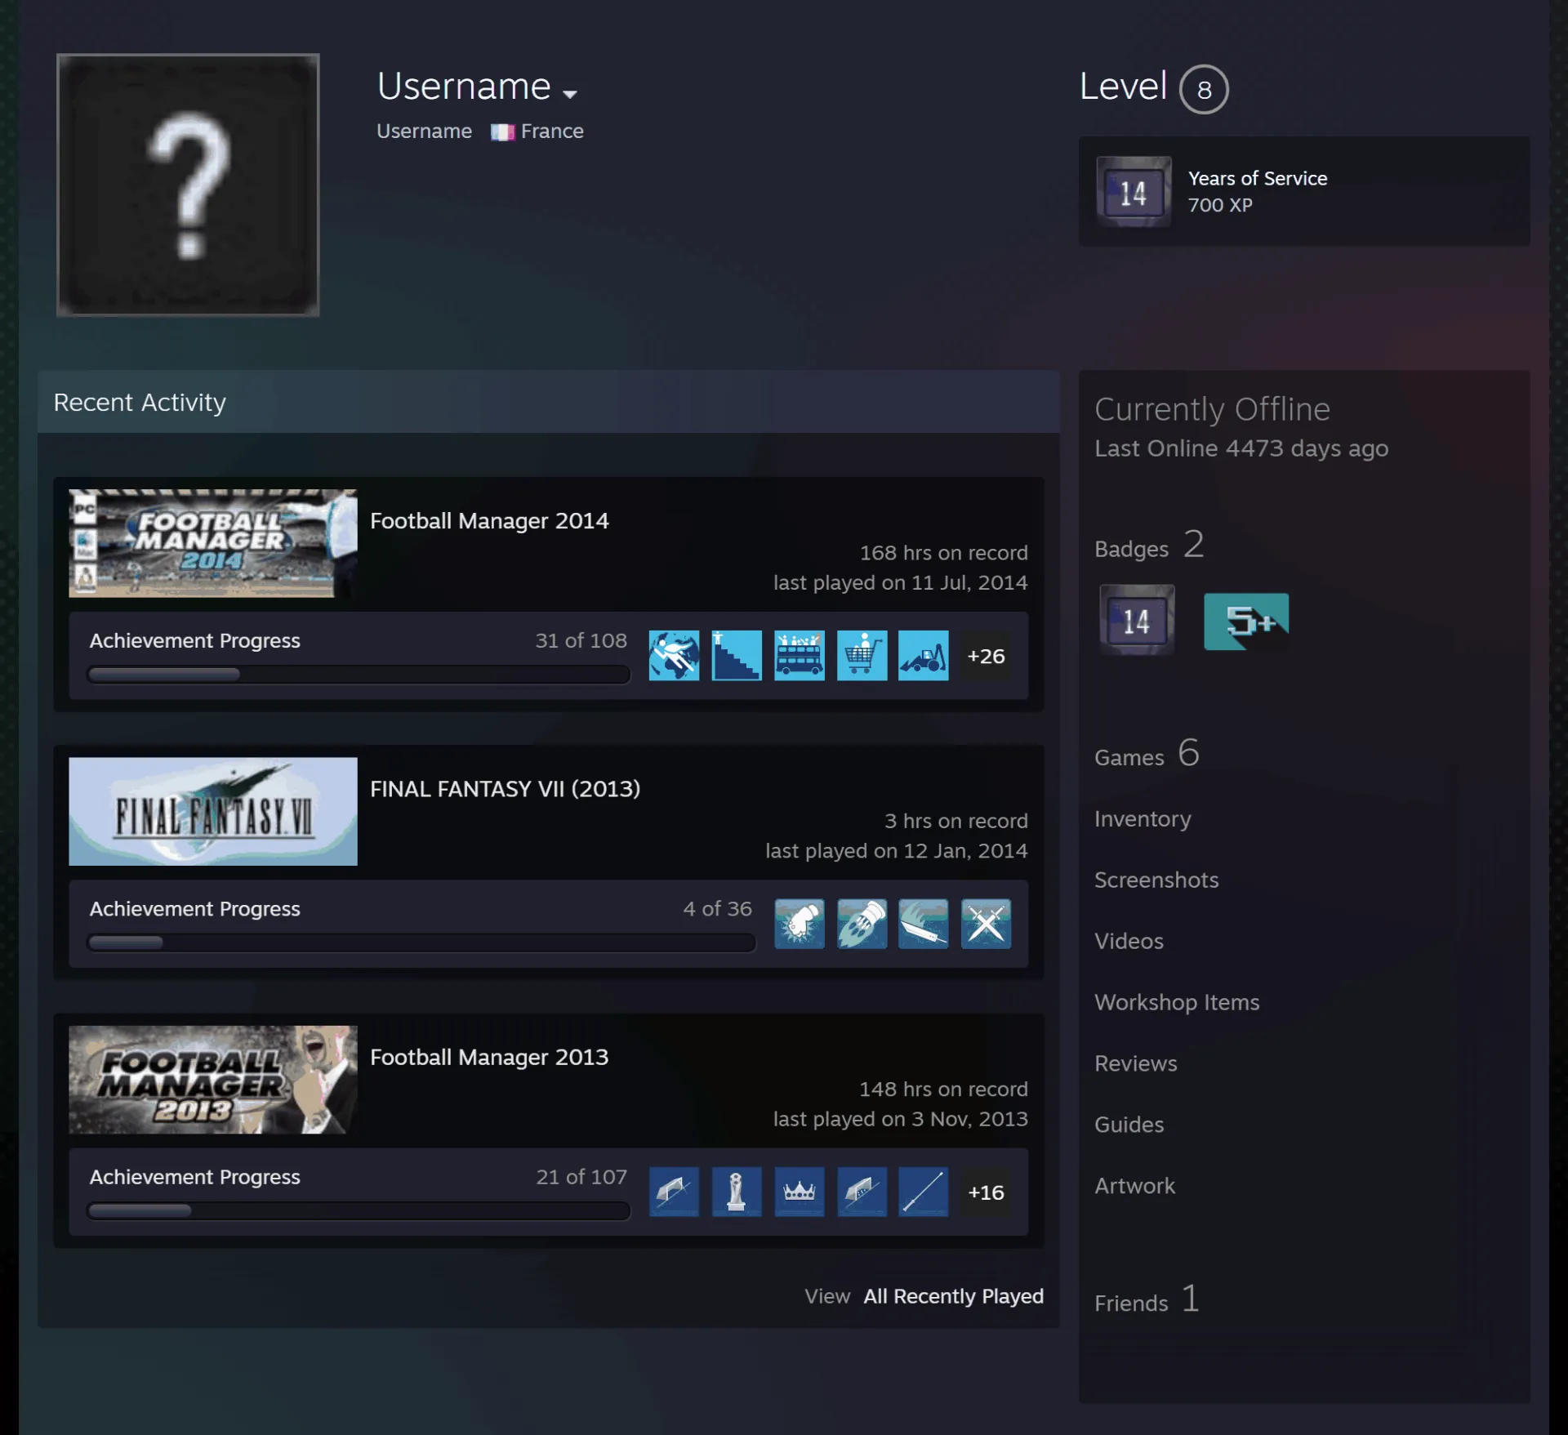Click the Level 8 circle
The image size is (1568, 1435).
(x=1204, y=89)
